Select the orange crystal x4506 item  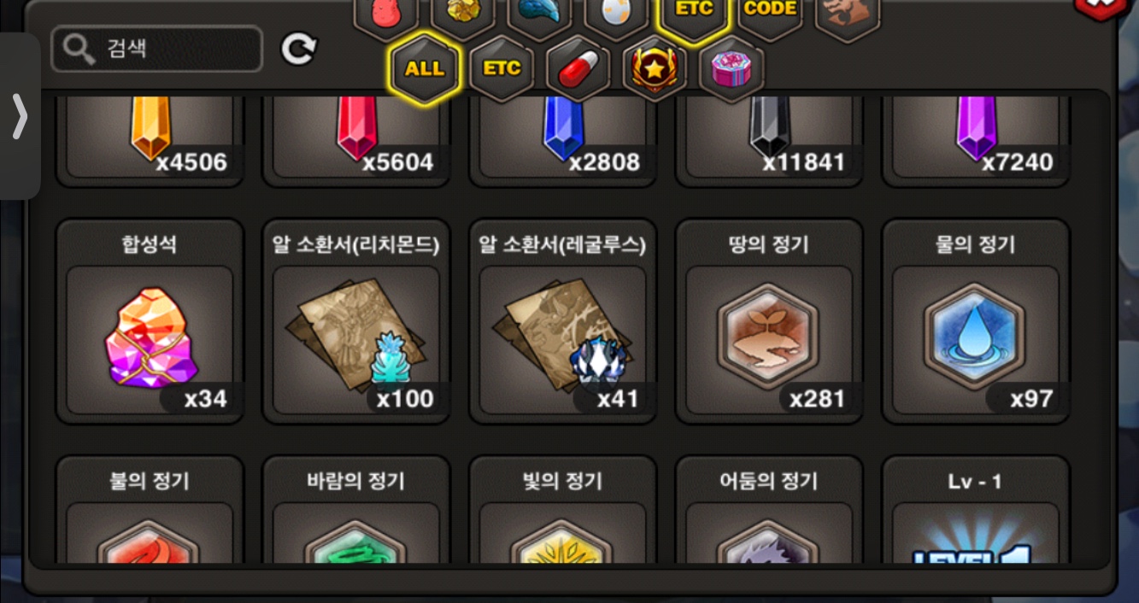150,140
